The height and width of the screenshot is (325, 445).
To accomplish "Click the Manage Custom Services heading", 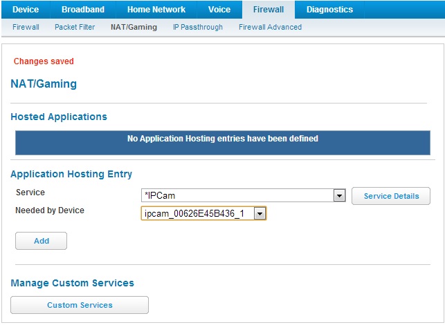I will [73, 283].
